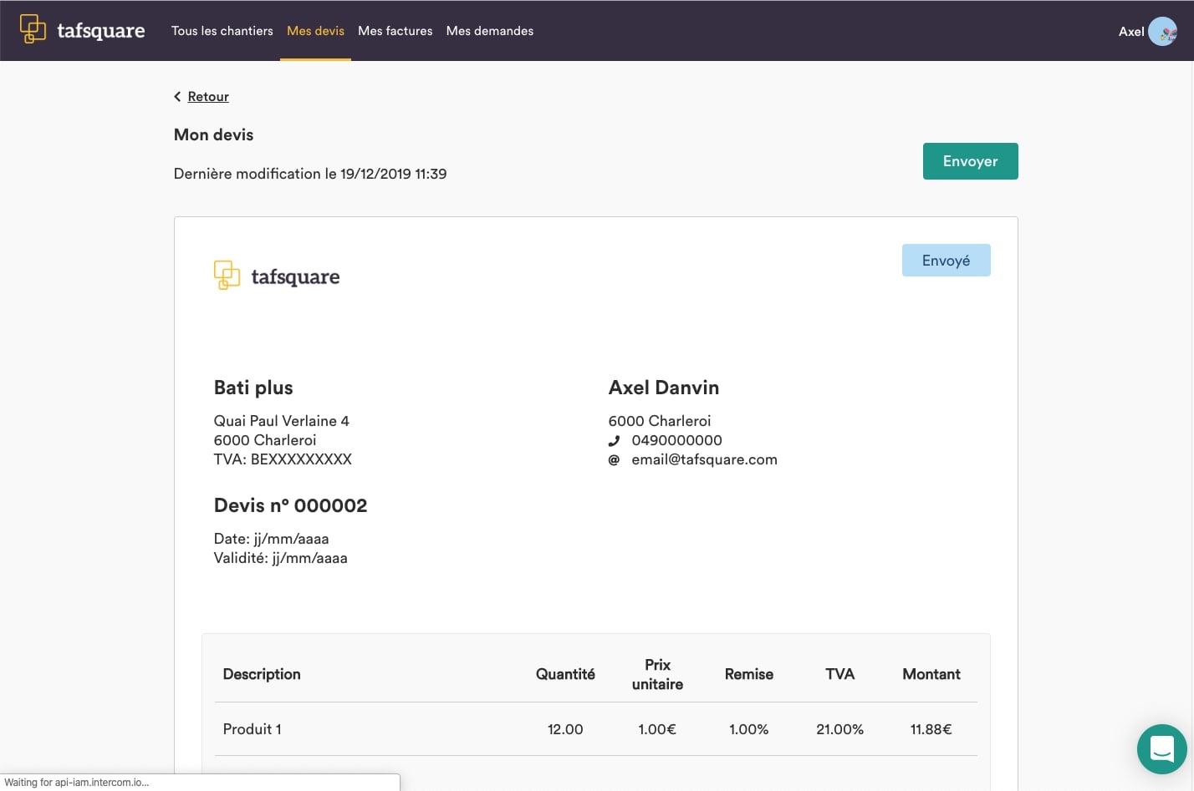Screen dimensions: 1194x791
Task: Open the Mes devis tab
Action: [x=315, y=31]
